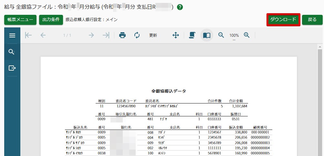The image size is (324, 156).
Task: Click the 振込金額 column header
Action: (236, 127)
